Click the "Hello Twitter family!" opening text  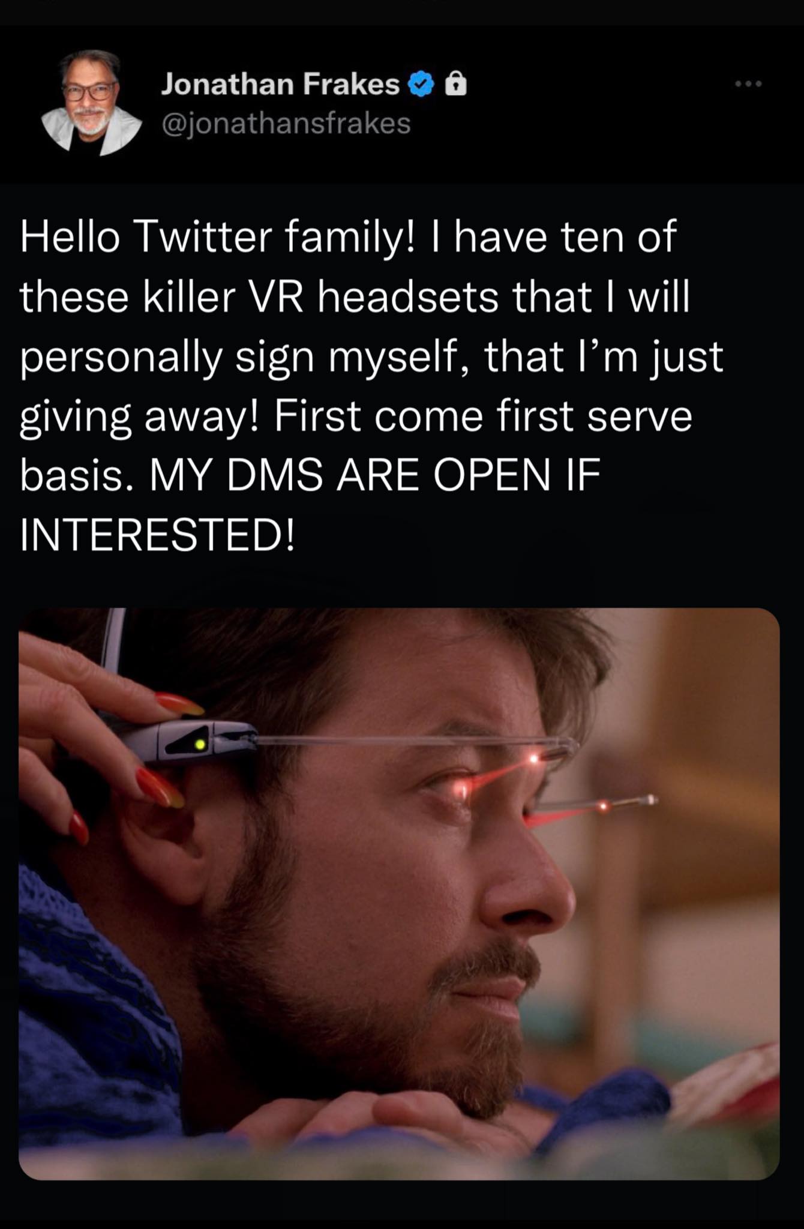(x=217, y=236)
